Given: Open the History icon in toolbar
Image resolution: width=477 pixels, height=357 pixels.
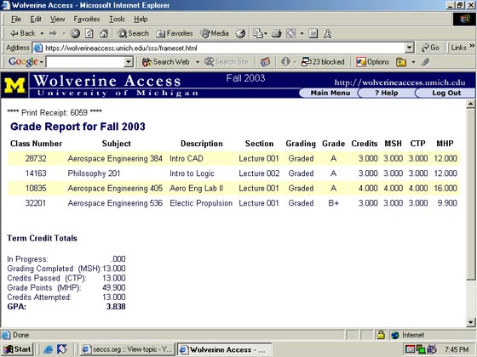Looking at the screenshot, I should click(x=240, y=34).
